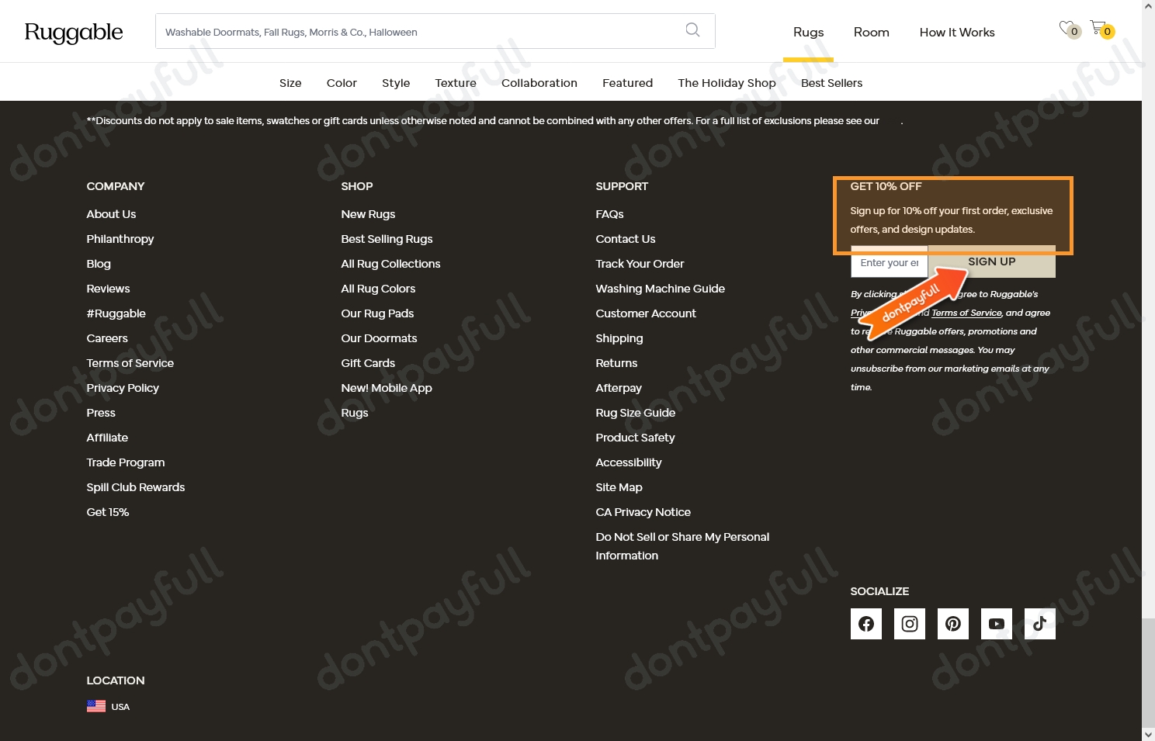Click the email address input field
The height and width of the screenshot is (741, 1155).
(889, 263)
